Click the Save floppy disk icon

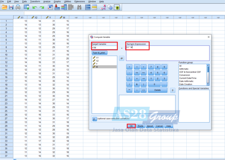11,7
